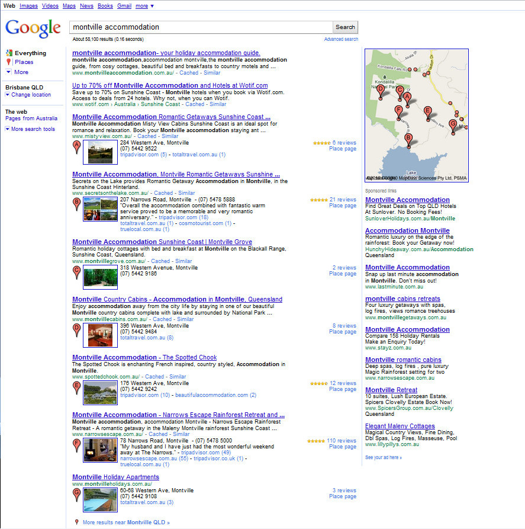The height and width of the screenshot is (529, 525).
Task: Click marker F icon beside 78 Narrows Road
Action: pyautogui.click(x=77, y=445)
